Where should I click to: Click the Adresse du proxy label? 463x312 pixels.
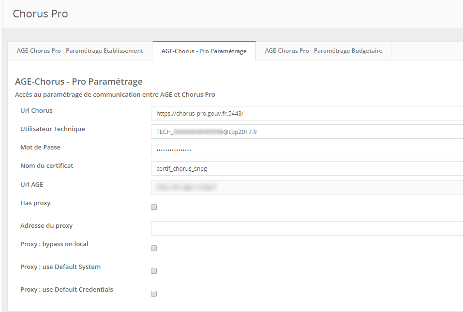46,226
